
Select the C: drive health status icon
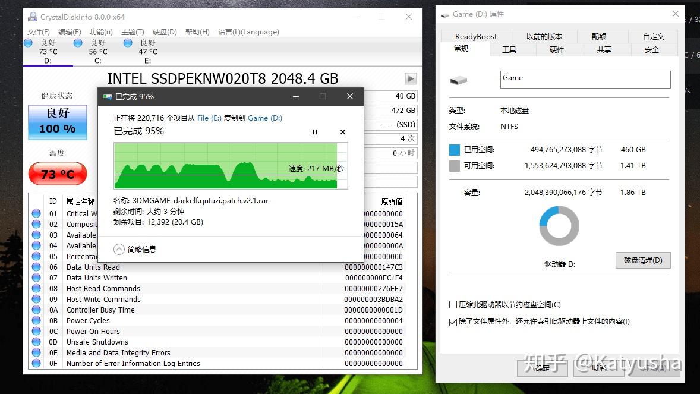[x=77, y=43]
